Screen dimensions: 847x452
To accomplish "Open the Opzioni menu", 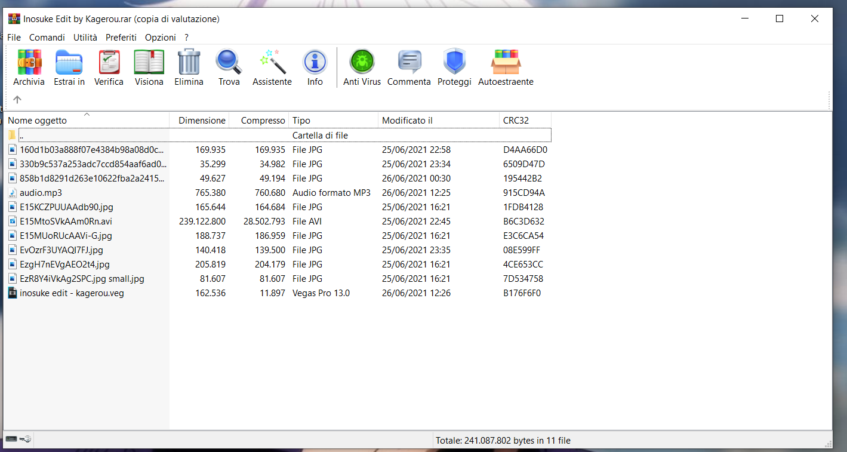I will 161,37.
